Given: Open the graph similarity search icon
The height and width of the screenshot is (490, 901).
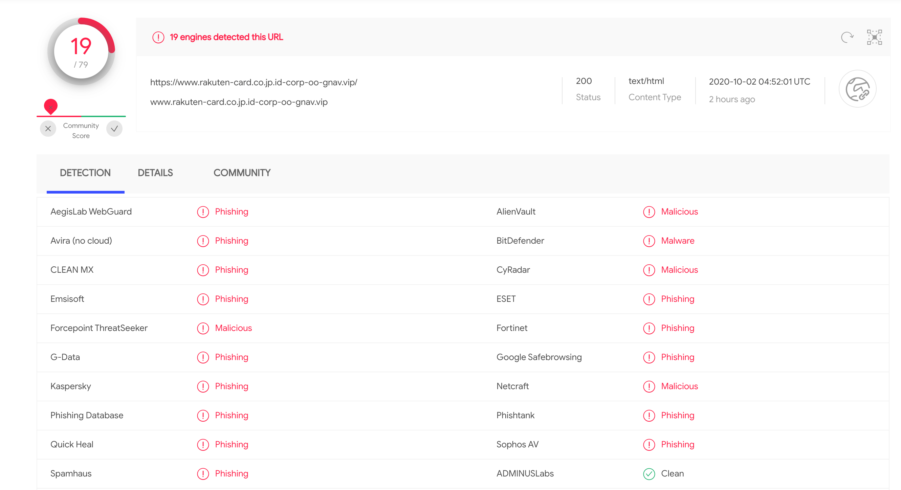Looking at the screenshot, I should pos(874,37).
